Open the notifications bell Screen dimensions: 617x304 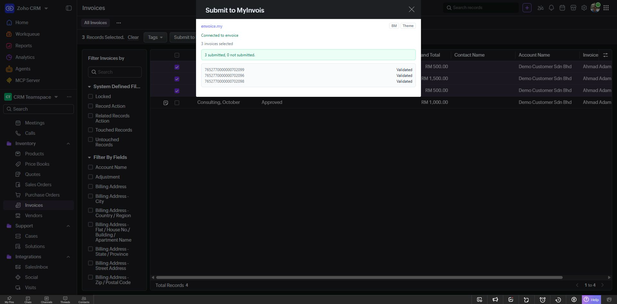(551, 8)
